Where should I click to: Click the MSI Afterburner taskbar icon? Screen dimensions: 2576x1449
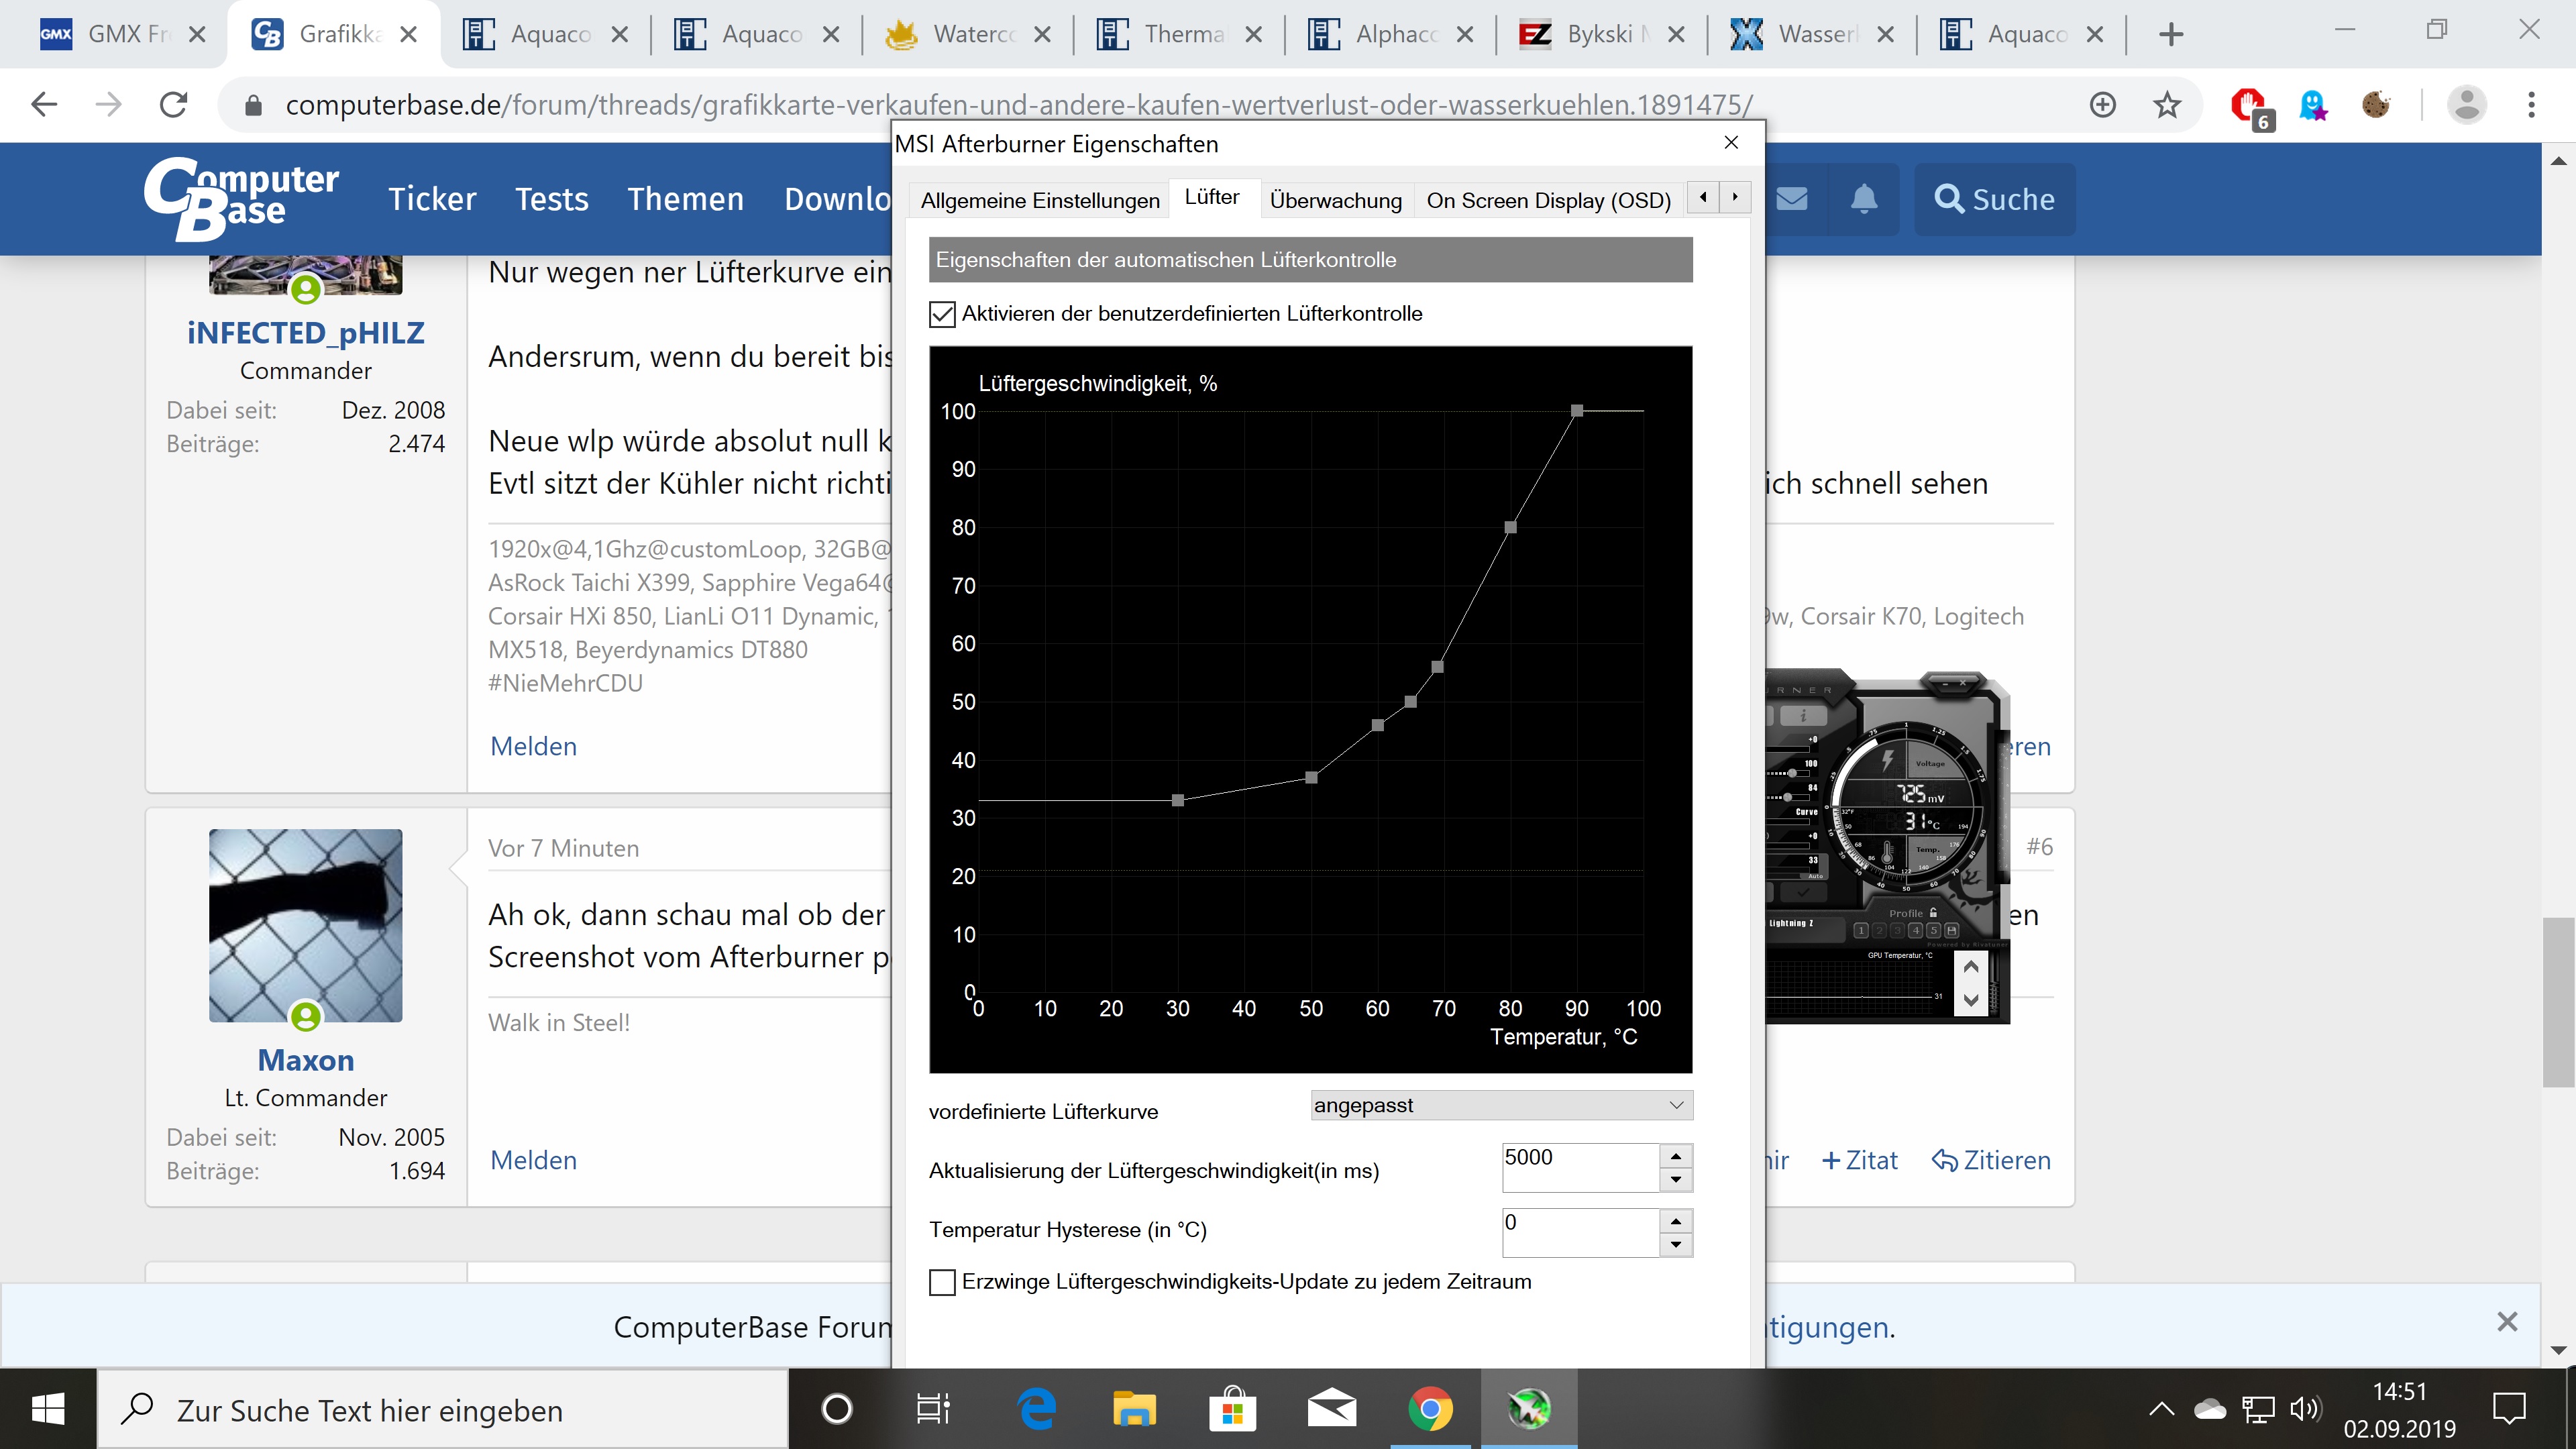[x=1529, y=1409]
